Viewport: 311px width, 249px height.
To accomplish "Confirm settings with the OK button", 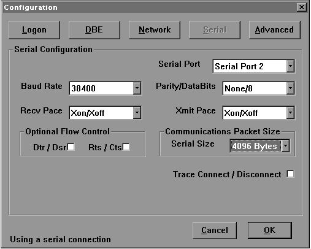I will [270, 231].
